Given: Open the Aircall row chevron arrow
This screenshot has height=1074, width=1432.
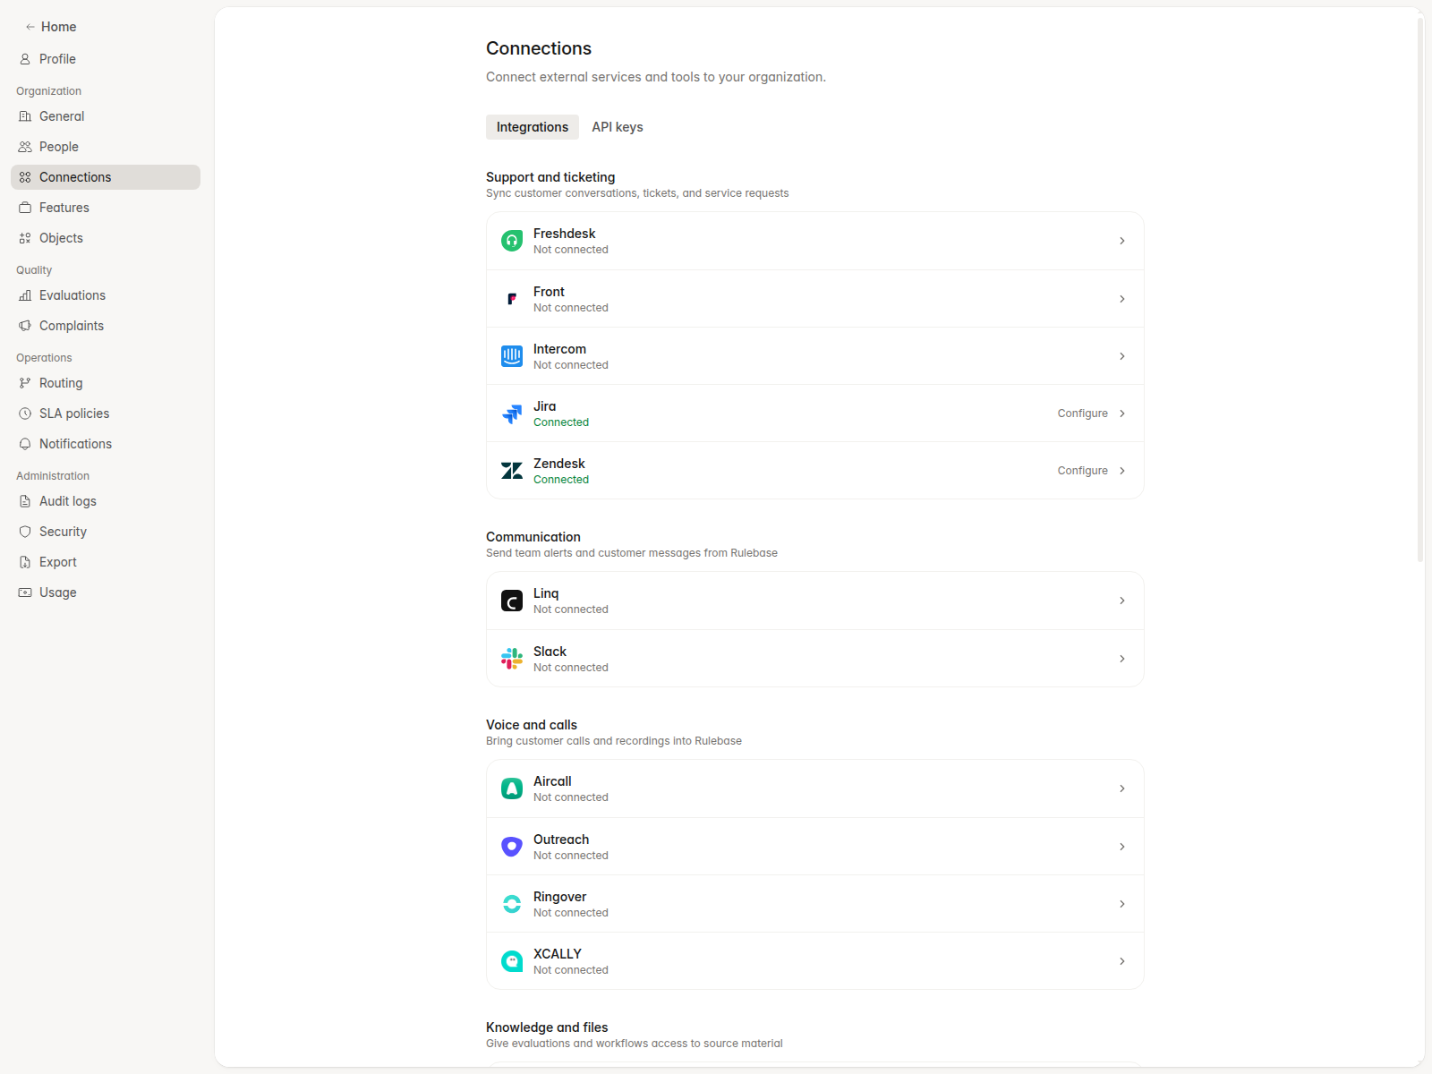Looking at the screenshot, I should tap(1122, 788).
